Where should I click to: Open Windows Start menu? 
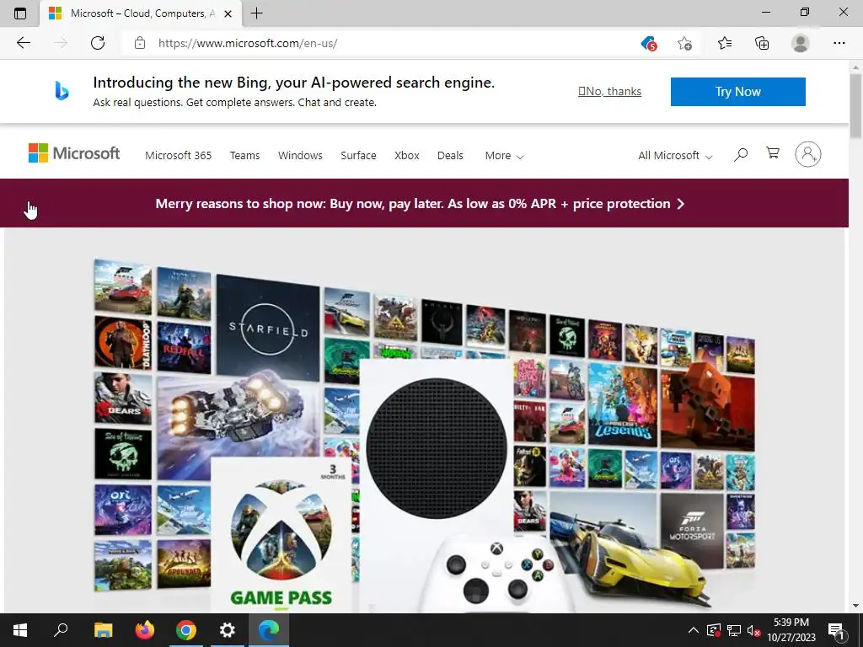coord(20,630)
